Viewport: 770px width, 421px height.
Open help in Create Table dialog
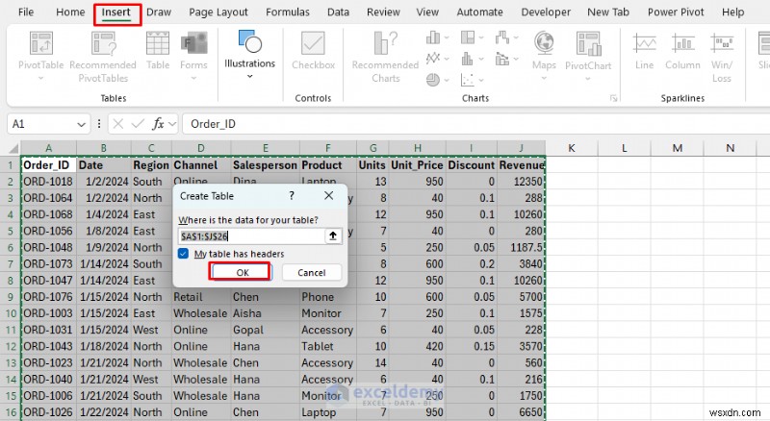tap(292, 196)
